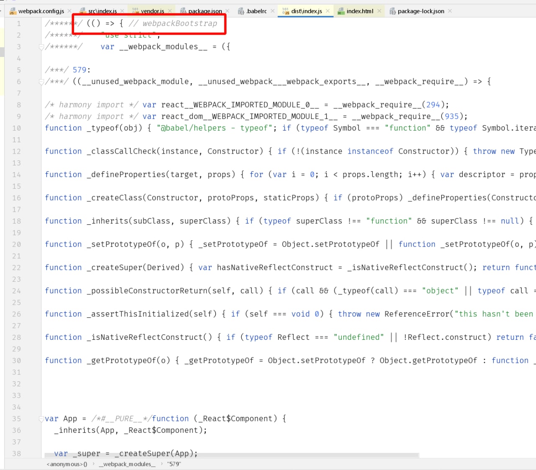
Task: Click the react__WEBPACK_IMPORTED_MODULE_0__ variable
Action: [x=240, y=105]
